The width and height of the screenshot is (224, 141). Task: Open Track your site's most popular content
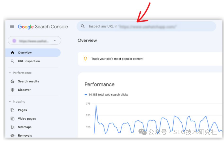point(117,59)
